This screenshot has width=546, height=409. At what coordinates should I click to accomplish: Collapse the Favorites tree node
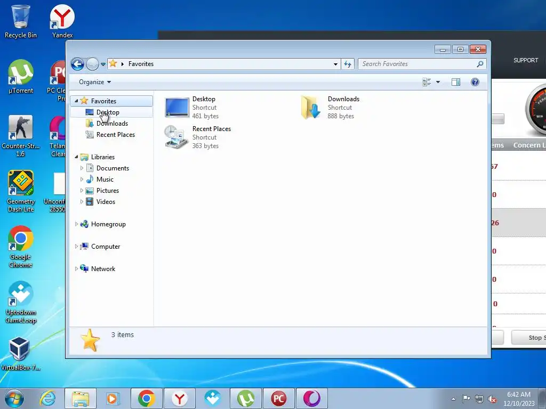click(76, 101)
